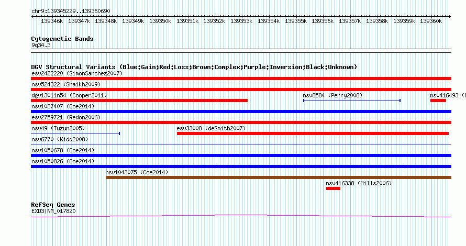Open the dgv13011n54 (Cooper2011) red bar
The height and width of the screenshot is (246, 466).
pyautogui.click(x=139, y=100)
